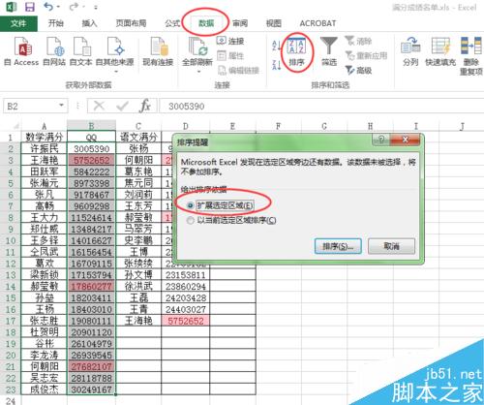484x405 pixels.
Task: Click the formula bar confirm checkmark icon
Action: click(x=122, y=106)
